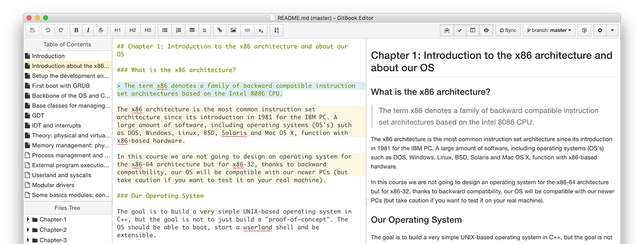
Task: Open 'Memory management: phy...' chapter
Action: tap(67, 145)
